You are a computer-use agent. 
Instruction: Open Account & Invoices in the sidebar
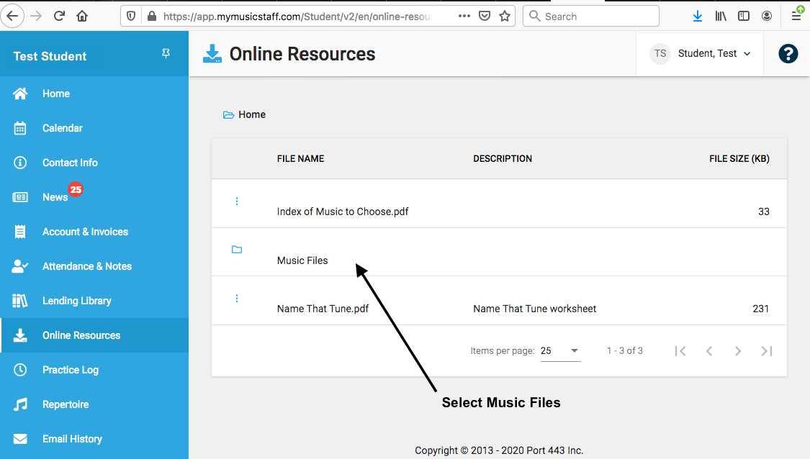94,232
